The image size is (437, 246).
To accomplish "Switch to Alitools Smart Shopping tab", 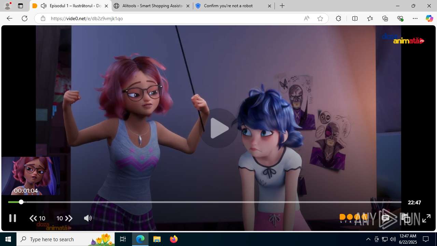I will click(152, 6).
